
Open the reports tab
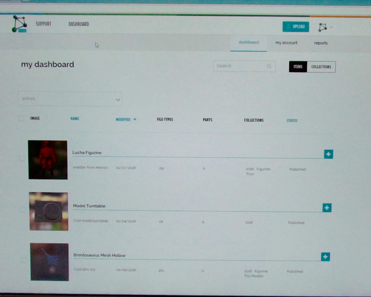point(321,43)
